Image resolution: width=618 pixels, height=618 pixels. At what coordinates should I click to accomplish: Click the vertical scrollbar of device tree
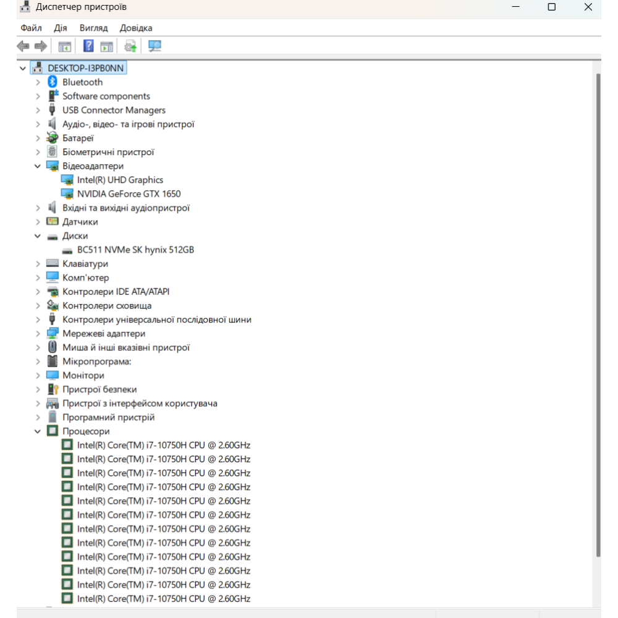tap(597, 309)
